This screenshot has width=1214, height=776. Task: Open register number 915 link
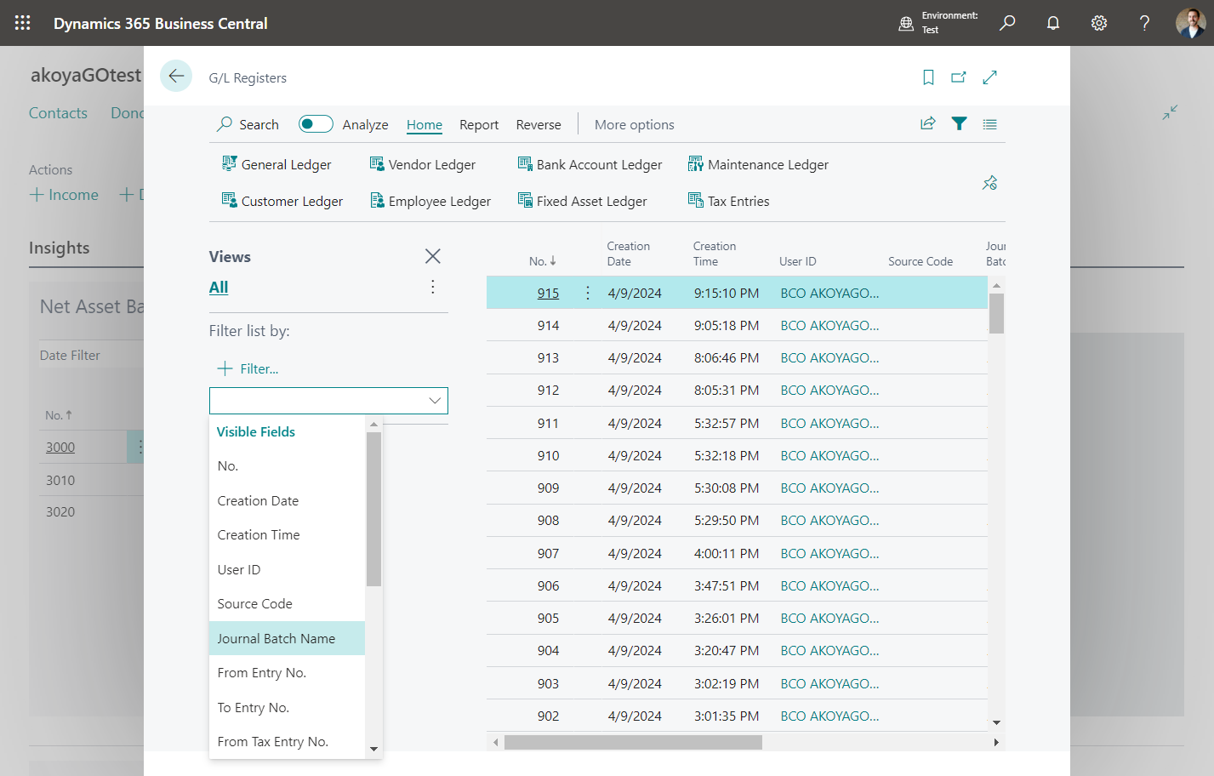[548, 293]
